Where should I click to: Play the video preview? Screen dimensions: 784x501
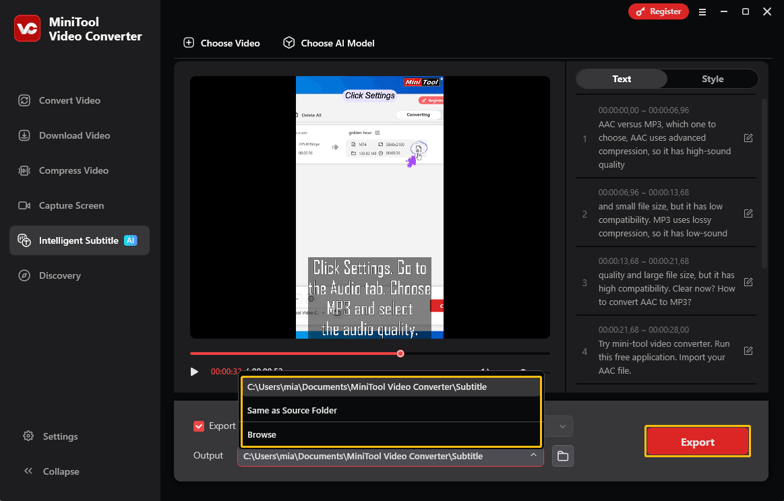pyautogui.click(x=194, y=372)
